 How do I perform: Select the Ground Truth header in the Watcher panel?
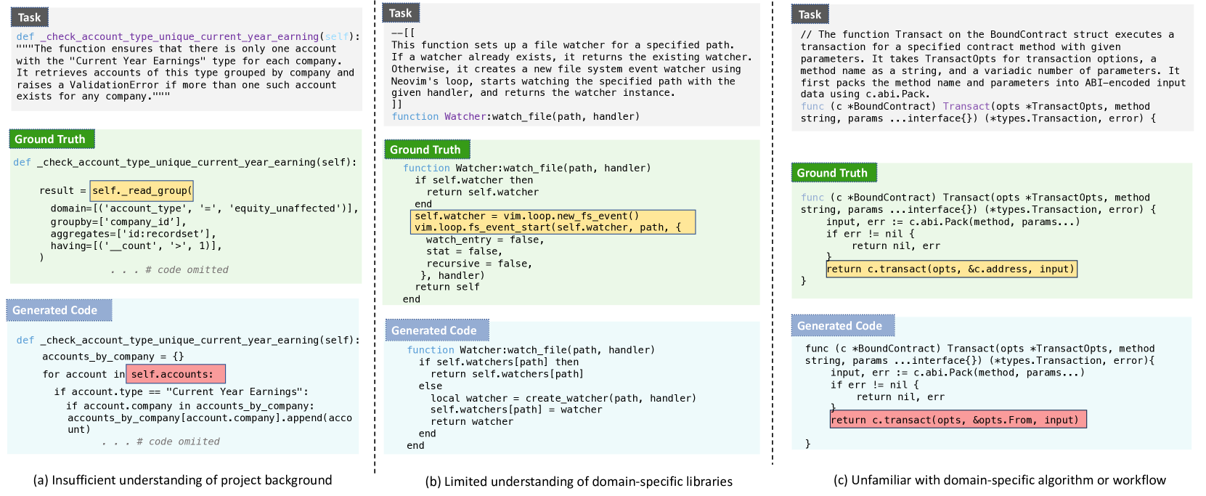coord(426,150)
